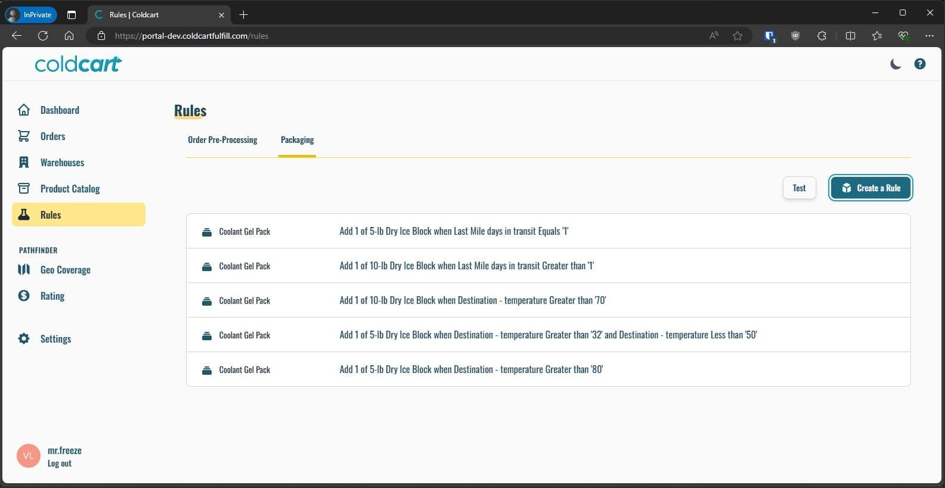Select the Packaging tab
Image resolution: width=945 pixels, height=488 pixels.
coord(297,140)
